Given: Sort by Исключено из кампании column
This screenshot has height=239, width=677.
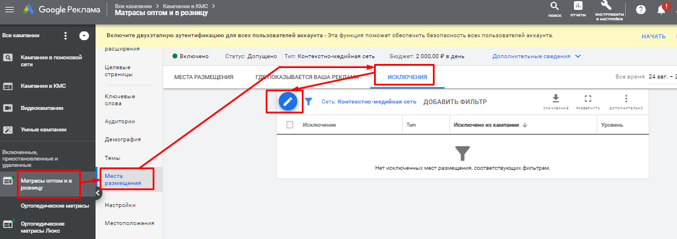Looking at the screenshot, I should [488, 124].
